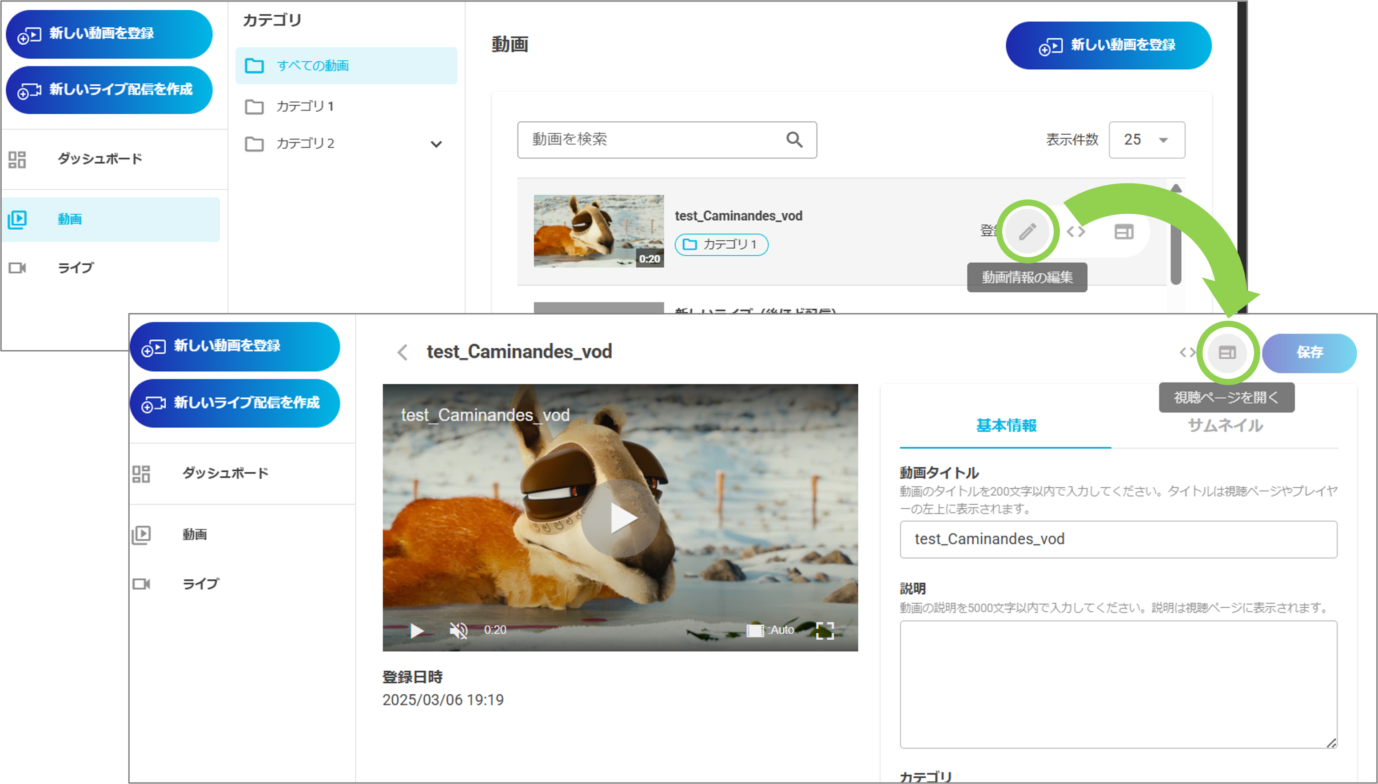The height and width of the screenshot is (784, 1378).
Task: Switch to 基本情報 tab
Action: (1005, 426)
